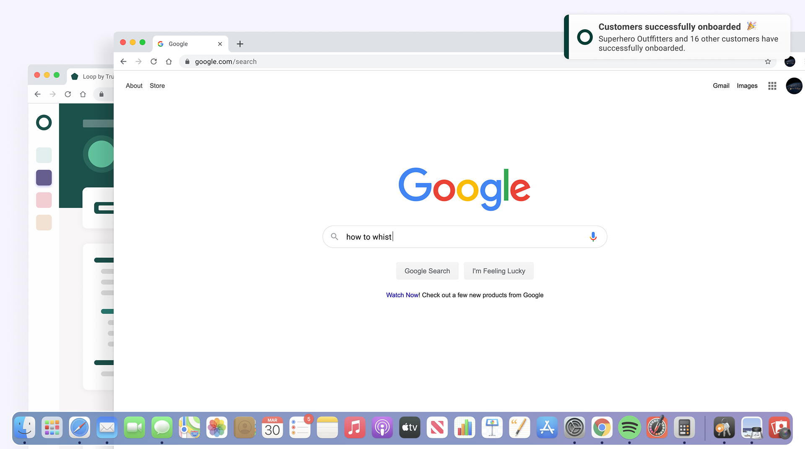Bookmark this page with the star icon
The height and width of the screenshot is (449, 805).
(768, 62)
